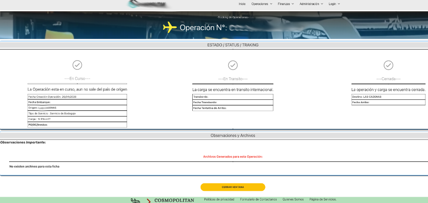Click text La Operación esta en curso
This screenshot has width=428, height=203.
tap(77, 89)
